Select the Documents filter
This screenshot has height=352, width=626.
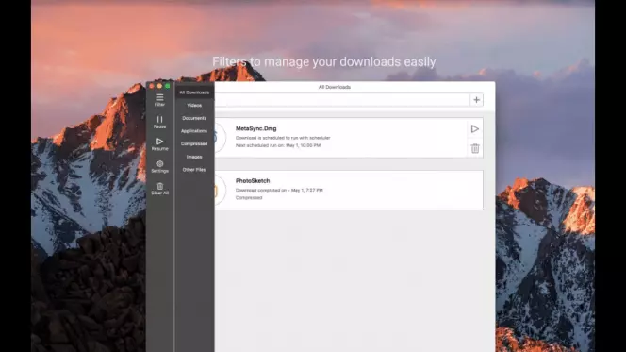194,118
